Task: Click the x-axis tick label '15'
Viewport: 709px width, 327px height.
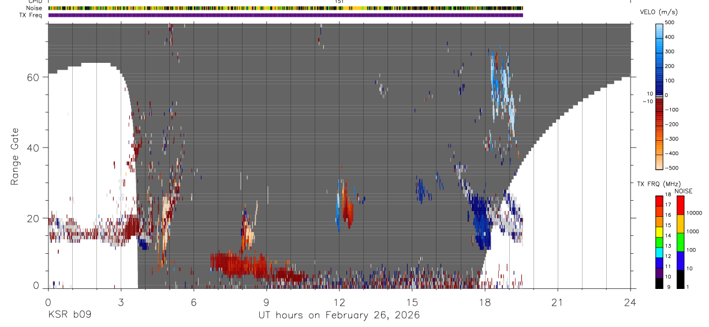Action: (x=412, y=302)
